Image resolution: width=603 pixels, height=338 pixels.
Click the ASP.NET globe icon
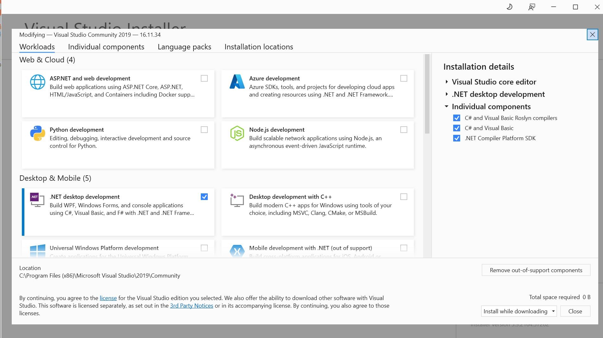pyautogui.click(x=37, y=82)
